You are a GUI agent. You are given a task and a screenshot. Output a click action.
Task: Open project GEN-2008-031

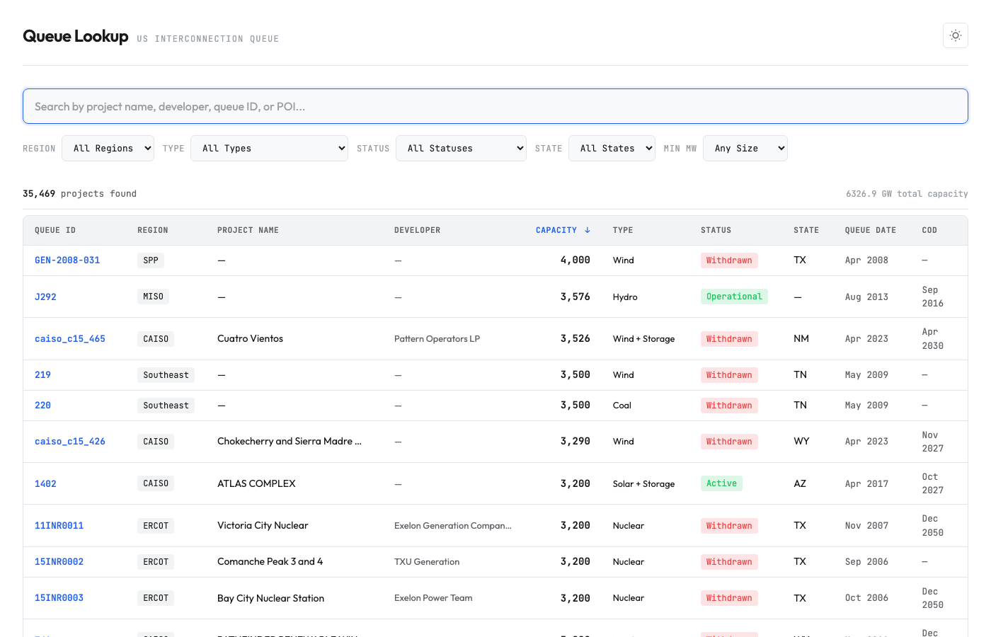point(67,260)
